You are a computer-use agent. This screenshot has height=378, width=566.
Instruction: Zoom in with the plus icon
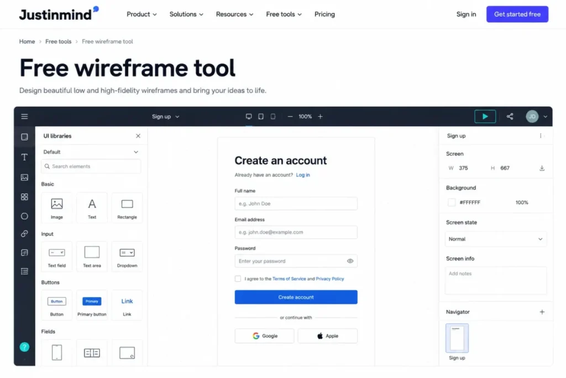click(x=320, y=116)
